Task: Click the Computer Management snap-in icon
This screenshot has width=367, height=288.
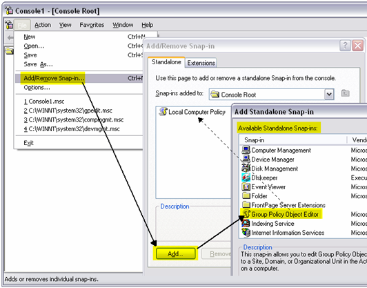Action: click(x=246, y=150)
